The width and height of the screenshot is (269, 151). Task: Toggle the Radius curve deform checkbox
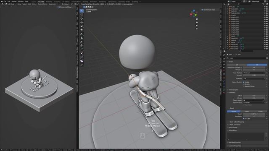click(x=244, y=82)
